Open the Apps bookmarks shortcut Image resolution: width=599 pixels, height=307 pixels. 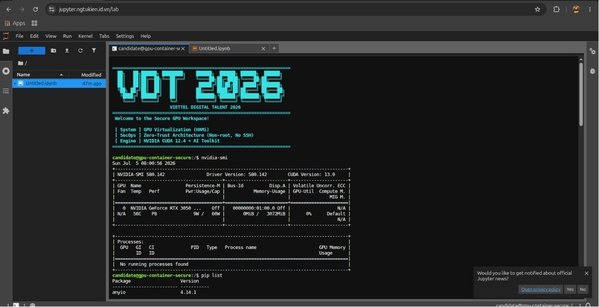(15, 23)
